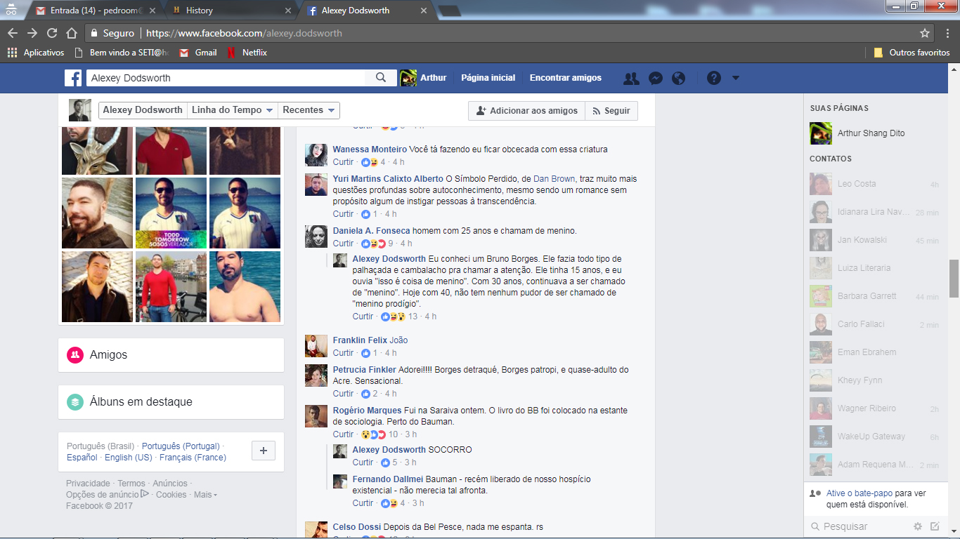960x539 pixels.
Task: Open Outros favoritos bookmarks folder
Action: click(912, 53)
